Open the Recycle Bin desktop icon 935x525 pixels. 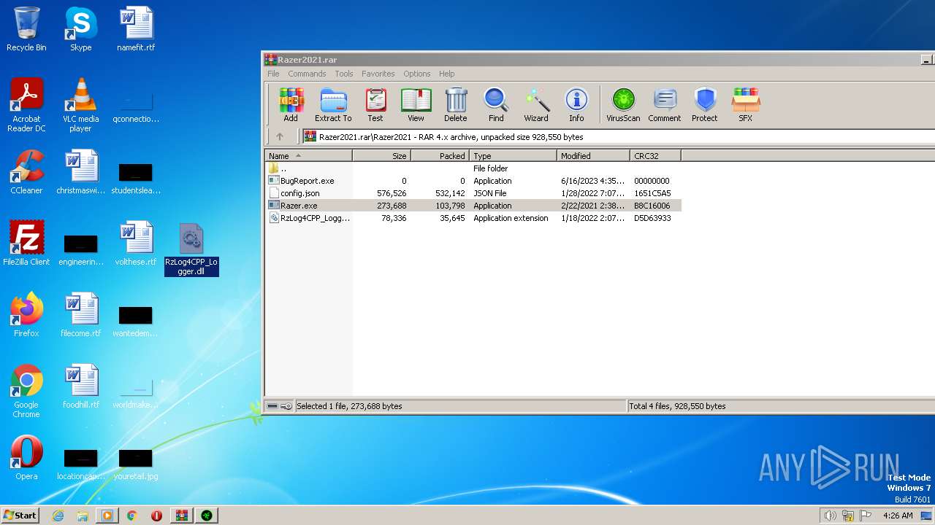(x=26, y=29)
